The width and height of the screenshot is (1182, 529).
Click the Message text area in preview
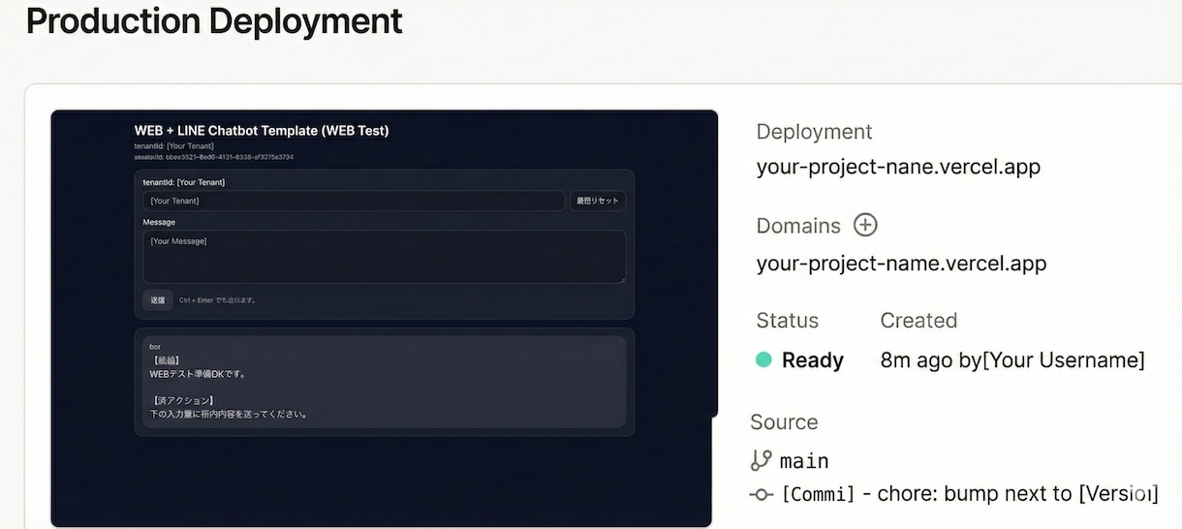click(x=384, y=257)
